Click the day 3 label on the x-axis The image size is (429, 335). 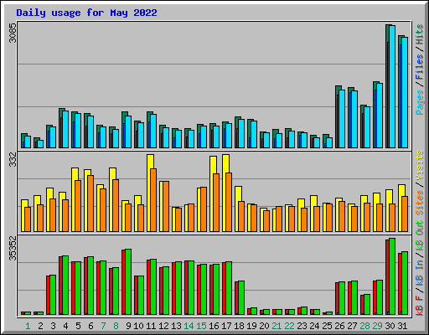coord(53,326)
